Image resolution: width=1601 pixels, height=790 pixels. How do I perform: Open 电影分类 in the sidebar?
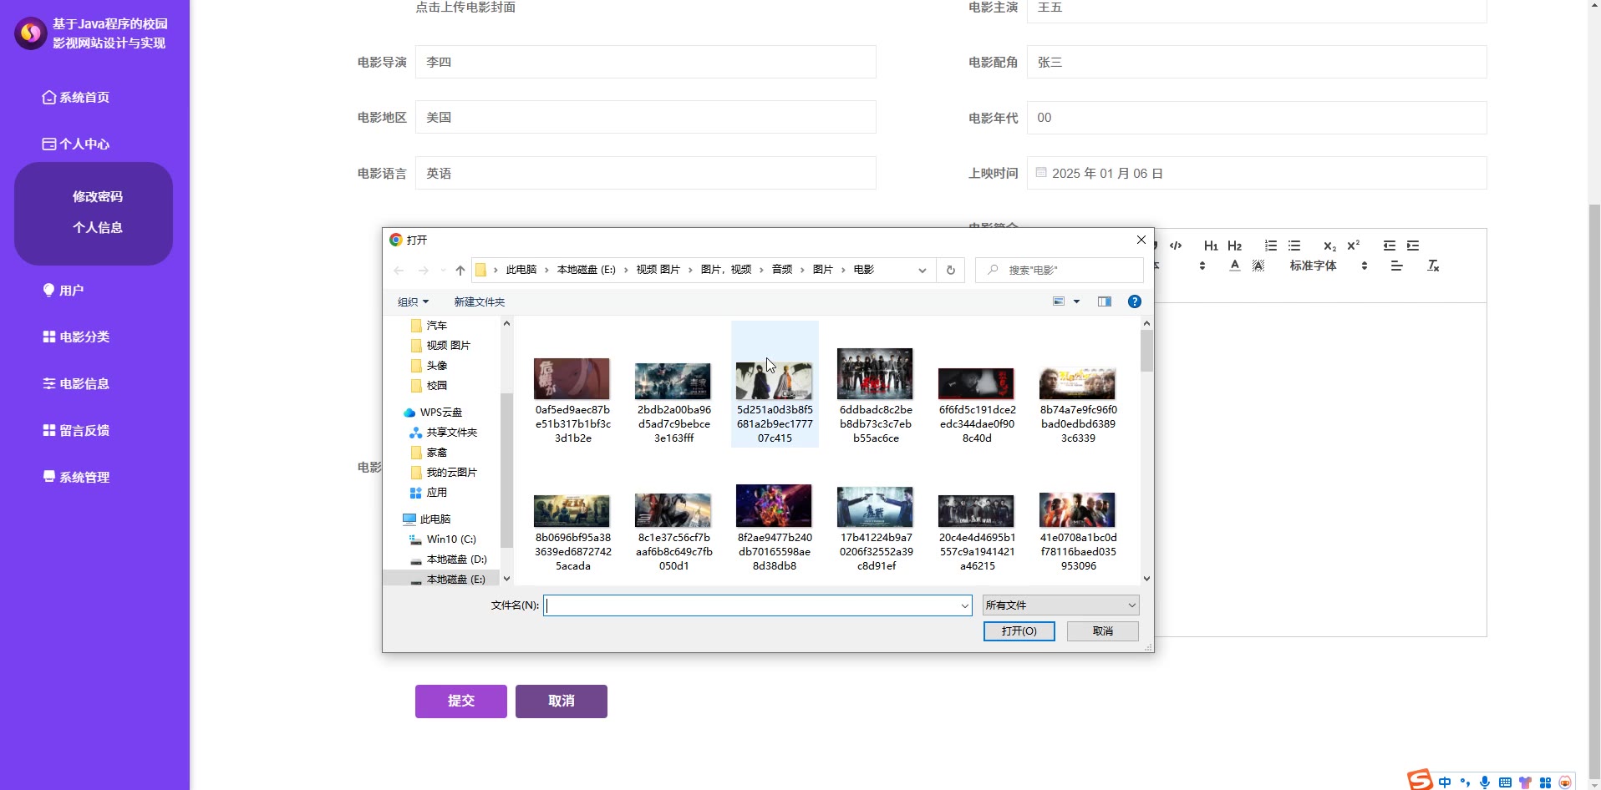[76, 337]
